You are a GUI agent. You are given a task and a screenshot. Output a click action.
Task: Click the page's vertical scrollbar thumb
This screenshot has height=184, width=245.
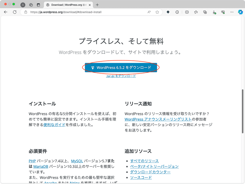[243, 111]
